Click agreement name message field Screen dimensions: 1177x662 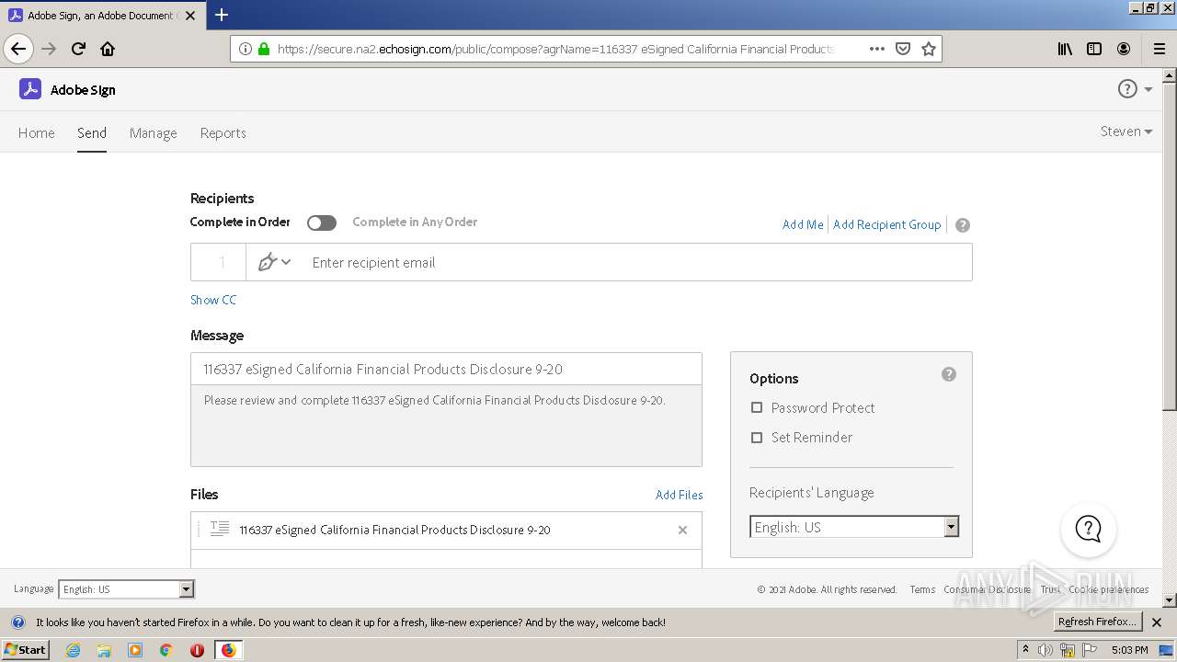pos(446,369)
